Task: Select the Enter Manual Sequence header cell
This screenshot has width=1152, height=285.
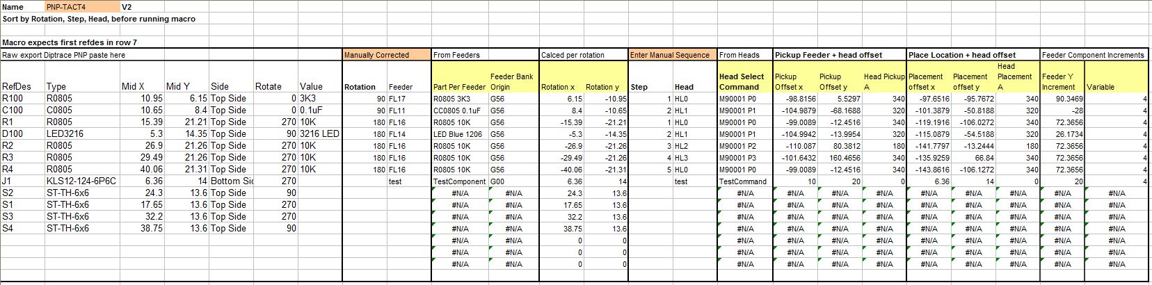Action: [x=671, y=55]
